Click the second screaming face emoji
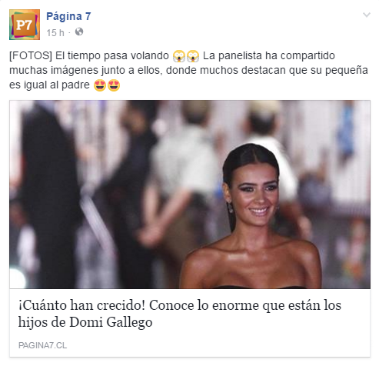The width and height of the screenshot is (379, 366). 193,56
